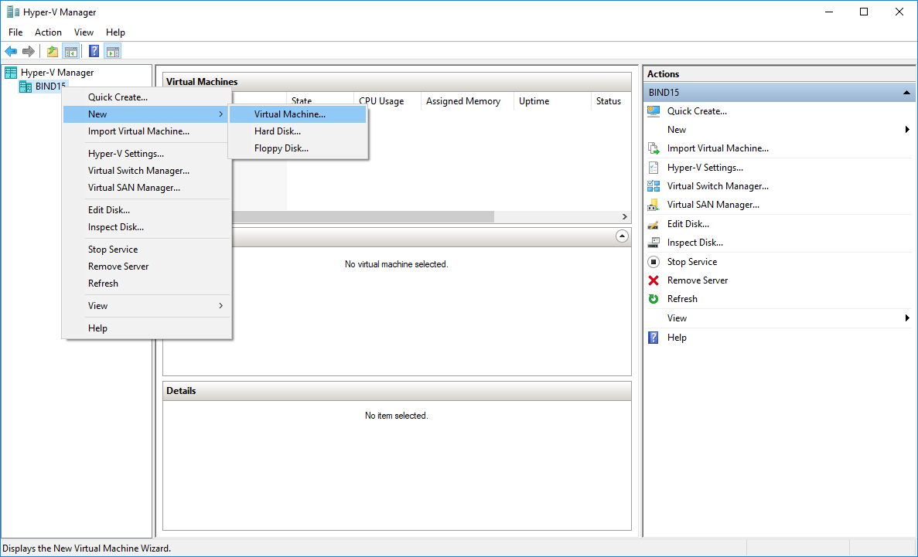Click the Help question mark toolbar icon

94,51
